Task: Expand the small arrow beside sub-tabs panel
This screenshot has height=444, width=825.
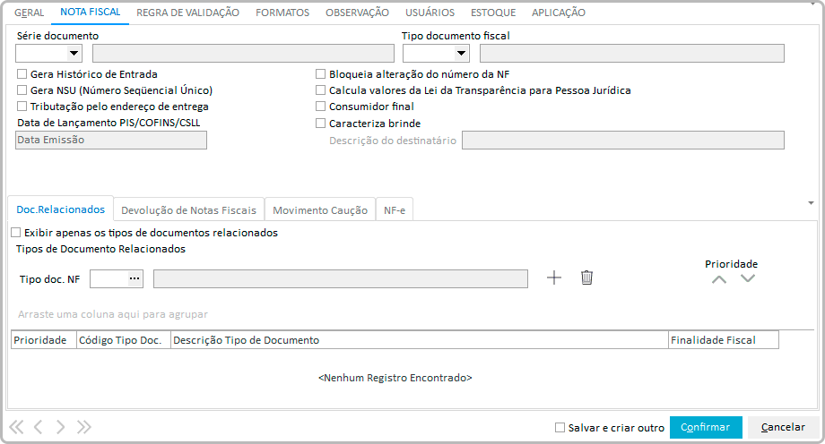Action: coord(811,203)
